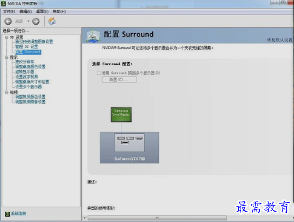294x222 pixels.
Task: Click the Back arrow button
Action: pyautogui.click(x=8, y=21)
